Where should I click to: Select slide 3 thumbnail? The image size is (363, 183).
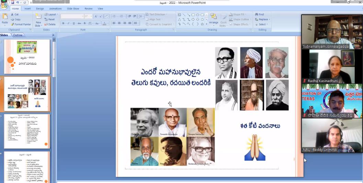pos(27,131)
